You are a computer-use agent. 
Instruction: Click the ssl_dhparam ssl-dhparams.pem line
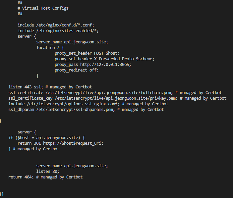[x=86, y=110]
